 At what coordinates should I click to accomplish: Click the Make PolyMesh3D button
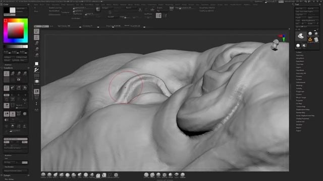tap(310, 21)
